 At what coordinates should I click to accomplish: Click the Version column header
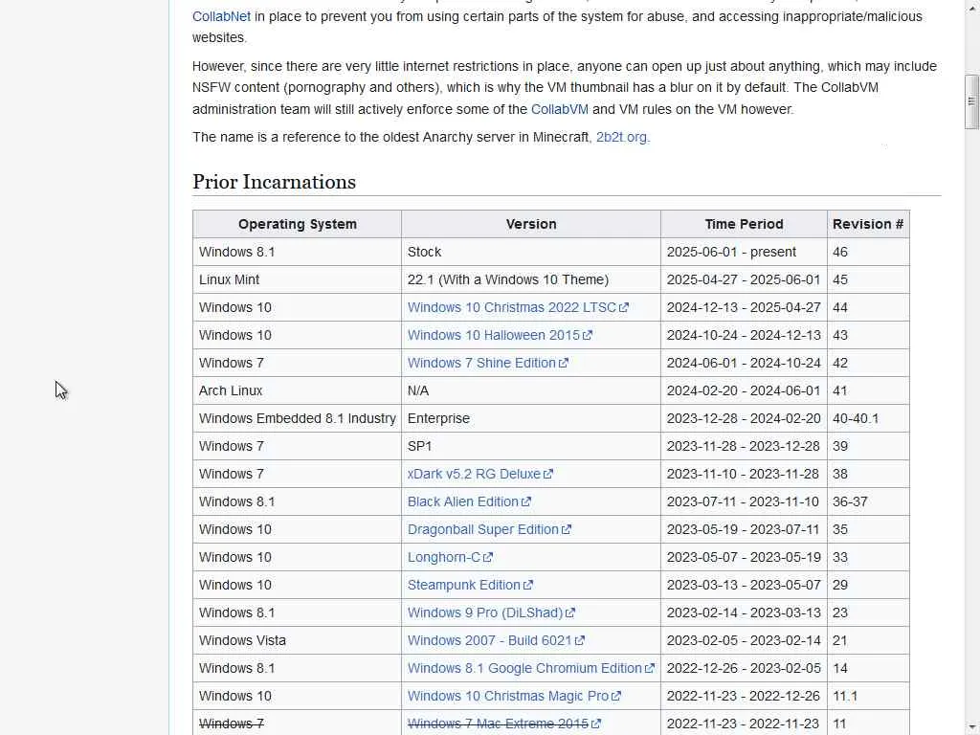click(x=531, y=224)
